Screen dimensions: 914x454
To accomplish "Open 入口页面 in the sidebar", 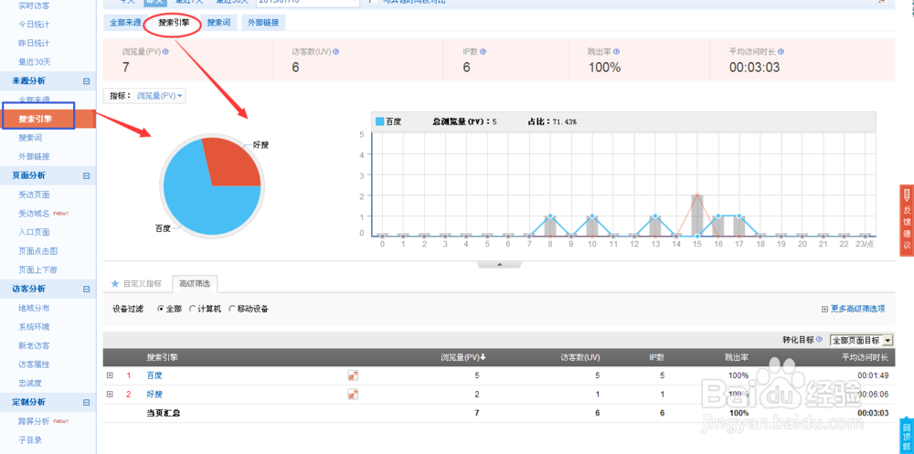I will tap(34, 233).
